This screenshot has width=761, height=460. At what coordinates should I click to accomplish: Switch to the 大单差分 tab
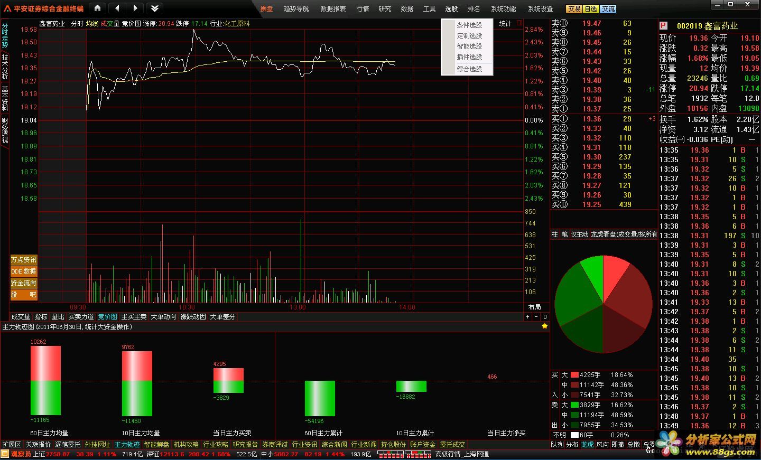coord(222,316)
